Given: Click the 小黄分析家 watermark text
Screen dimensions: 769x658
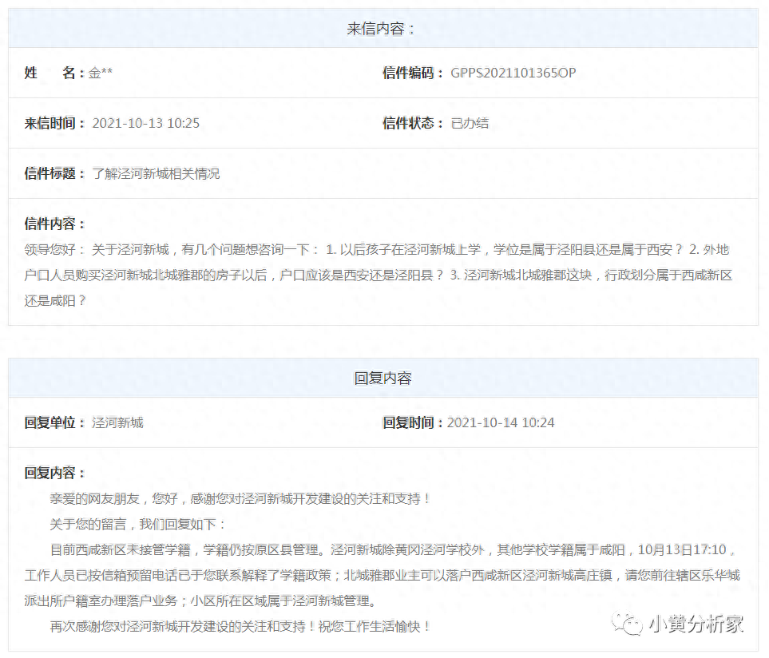Looking at the screenshot, I should (x=696, y=624).
